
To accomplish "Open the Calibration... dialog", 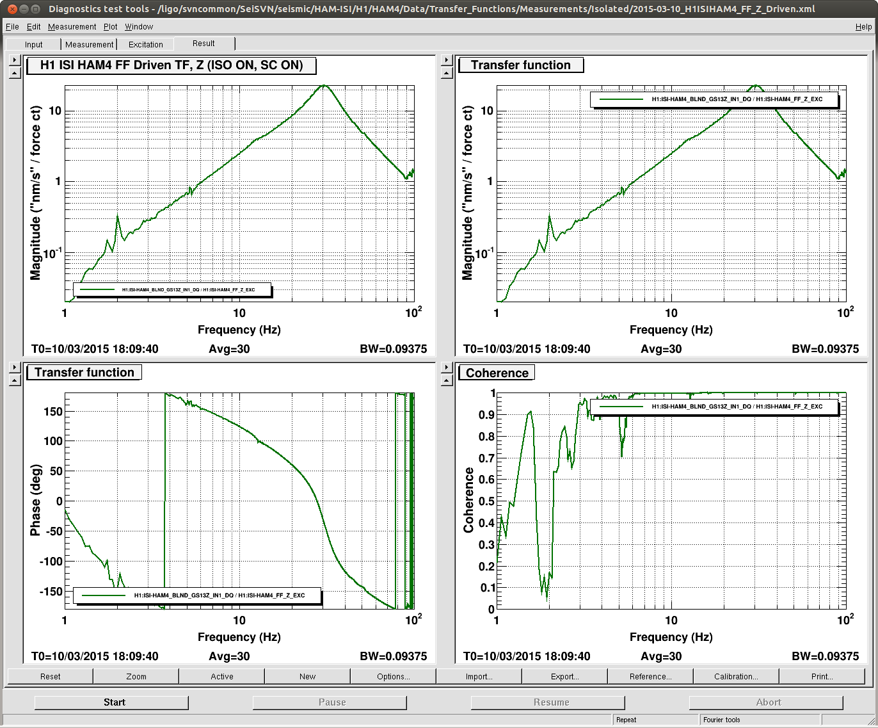I will (736, 676).
